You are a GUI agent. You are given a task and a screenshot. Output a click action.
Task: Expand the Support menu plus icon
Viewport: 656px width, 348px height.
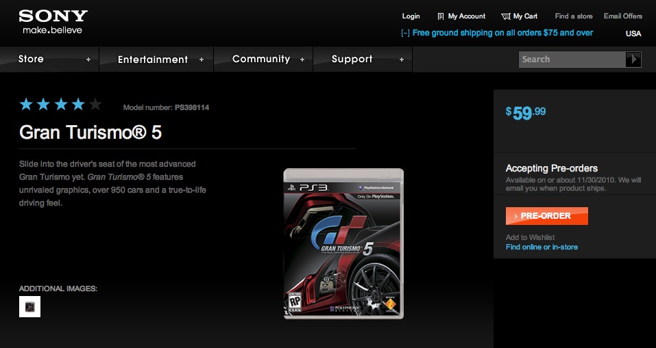click(x=402, y=59)
